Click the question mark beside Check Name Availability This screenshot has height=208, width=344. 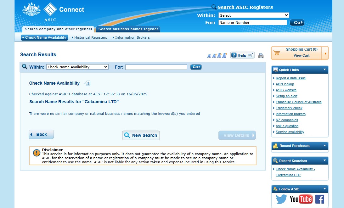[x=87, y=83]
